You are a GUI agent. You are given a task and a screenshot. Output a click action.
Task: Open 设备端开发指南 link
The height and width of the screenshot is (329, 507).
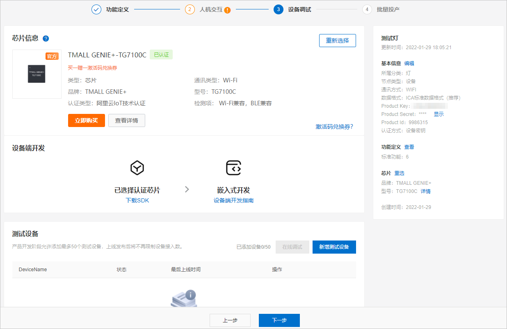[233, 200]
